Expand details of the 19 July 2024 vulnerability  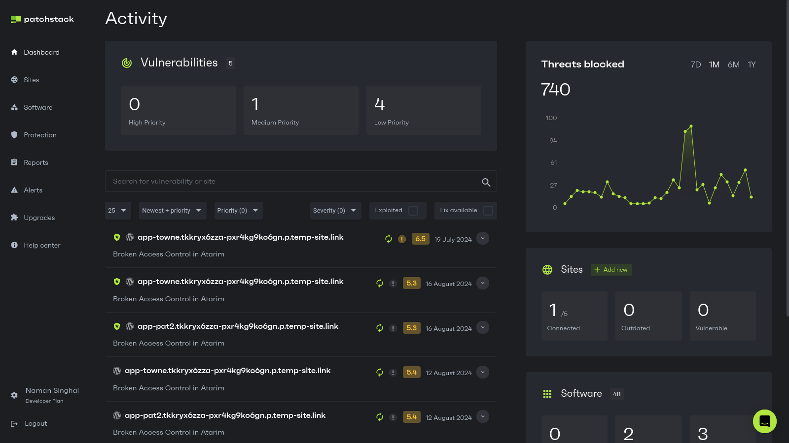pyautogui.click(x=482, y=238)
